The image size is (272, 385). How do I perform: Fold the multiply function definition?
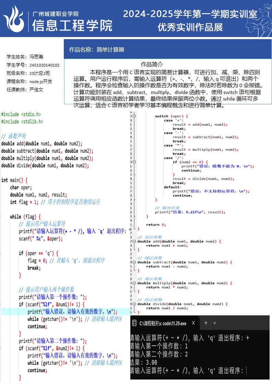click(134, 283)
